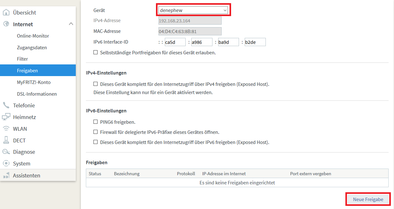Image resolution: width=394 pixels, height=209 pixels.
Task: Click the DECT cordless phone icon
Action: (6, 140)
